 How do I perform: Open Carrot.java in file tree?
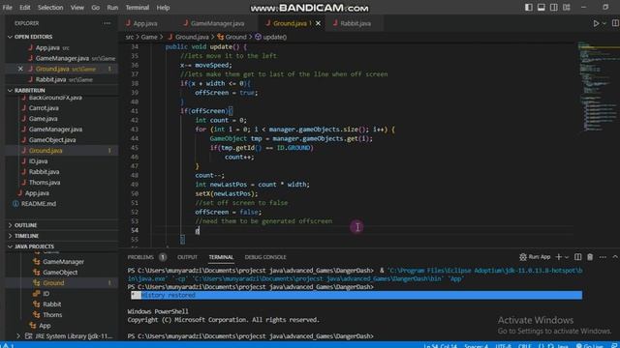(x=44, y=107)
